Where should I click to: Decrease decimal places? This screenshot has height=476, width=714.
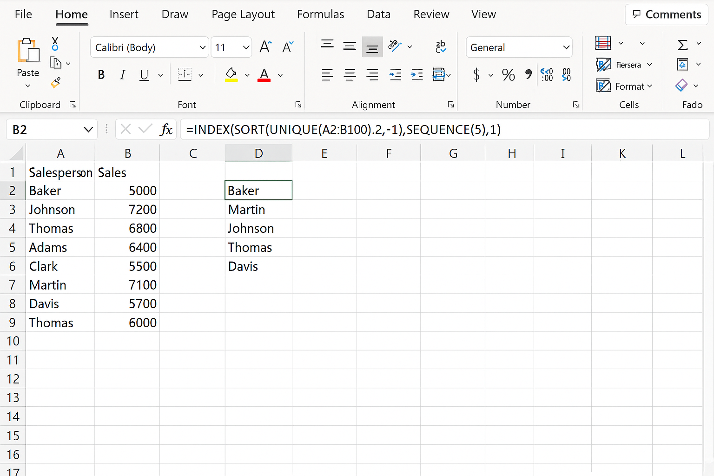[566, 74]
